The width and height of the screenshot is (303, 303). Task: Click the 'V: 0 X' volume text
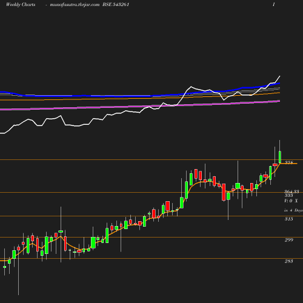click(x=291, y=201)
